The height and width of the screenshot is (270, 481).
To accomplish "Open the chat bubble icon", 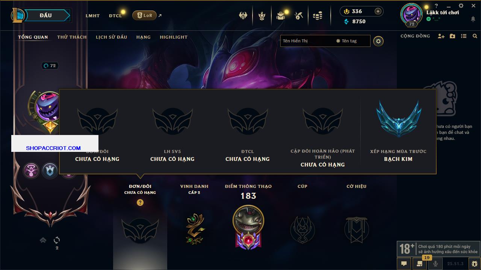I will [404, 264].
